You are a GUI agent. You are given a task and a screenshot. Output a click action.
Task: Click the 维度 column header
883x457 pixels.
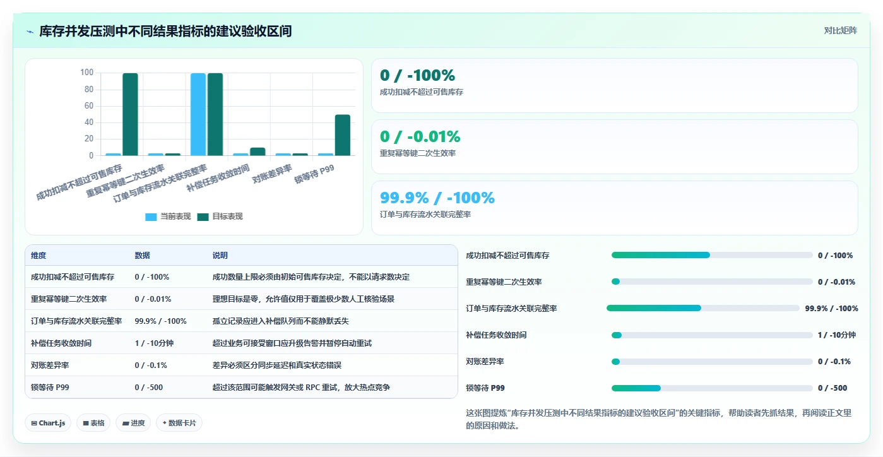[x=39, y=256]
